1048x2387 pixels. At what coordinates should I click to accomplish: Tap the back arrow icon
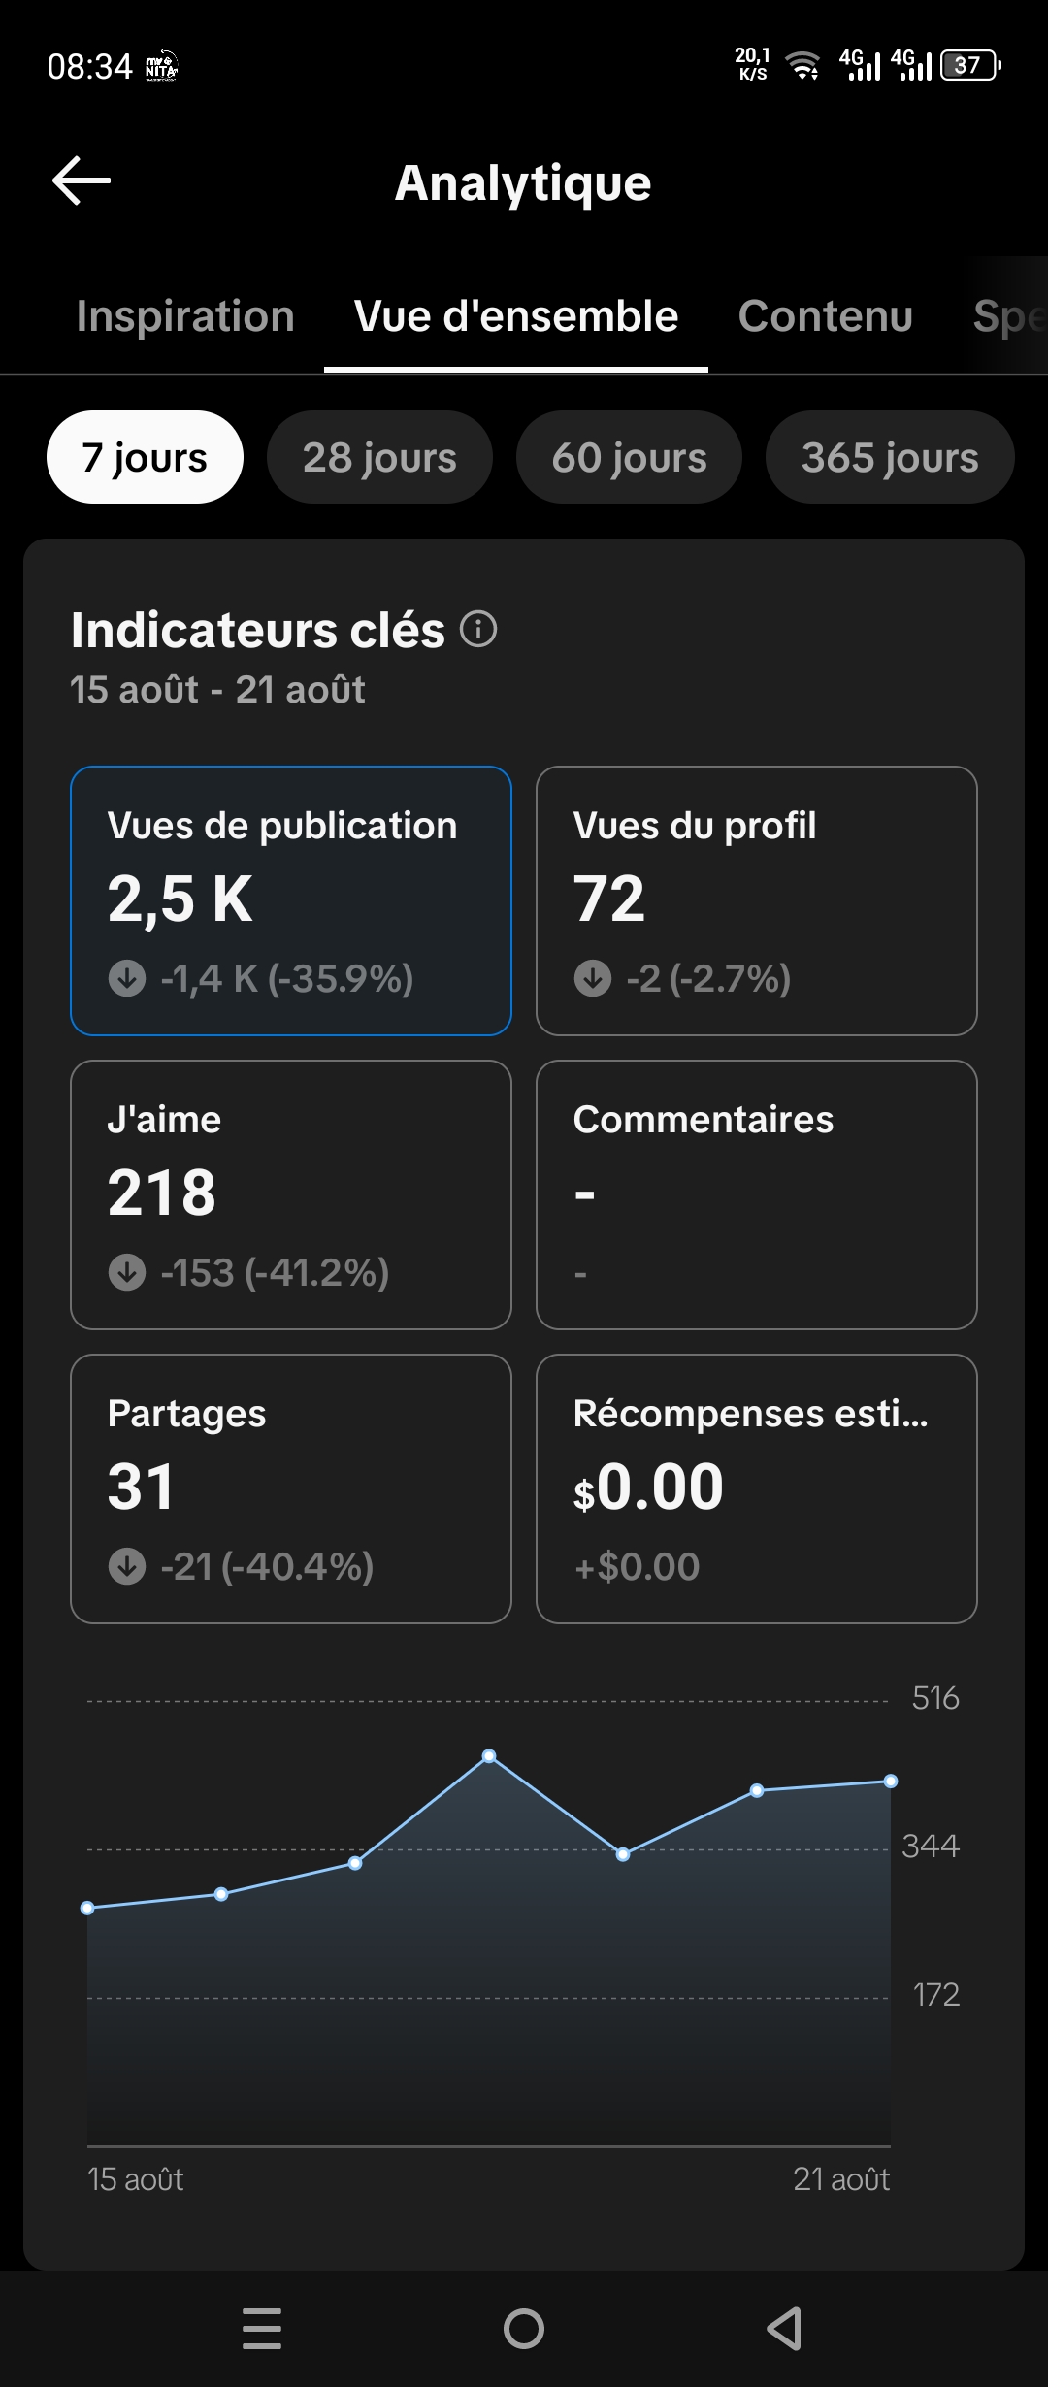pyautogui.click(x=82, y=181)
